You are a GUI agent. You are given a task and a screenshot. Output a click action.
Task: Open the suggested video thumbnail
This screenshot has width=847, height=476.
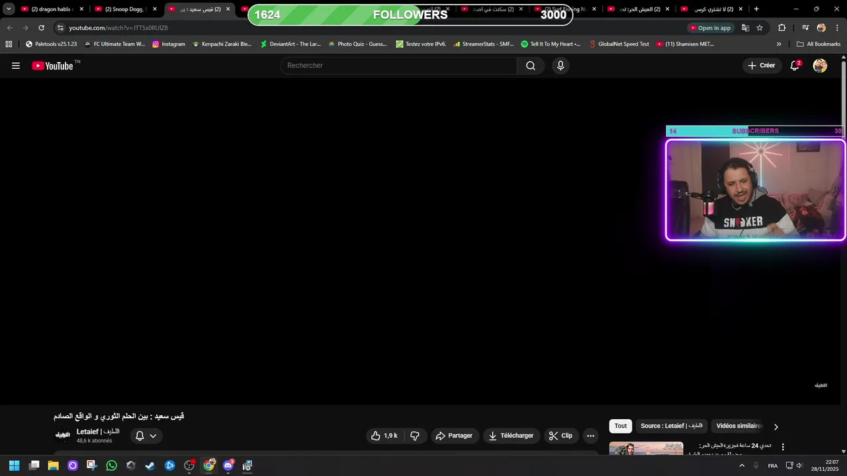click(x=646, y=448)
